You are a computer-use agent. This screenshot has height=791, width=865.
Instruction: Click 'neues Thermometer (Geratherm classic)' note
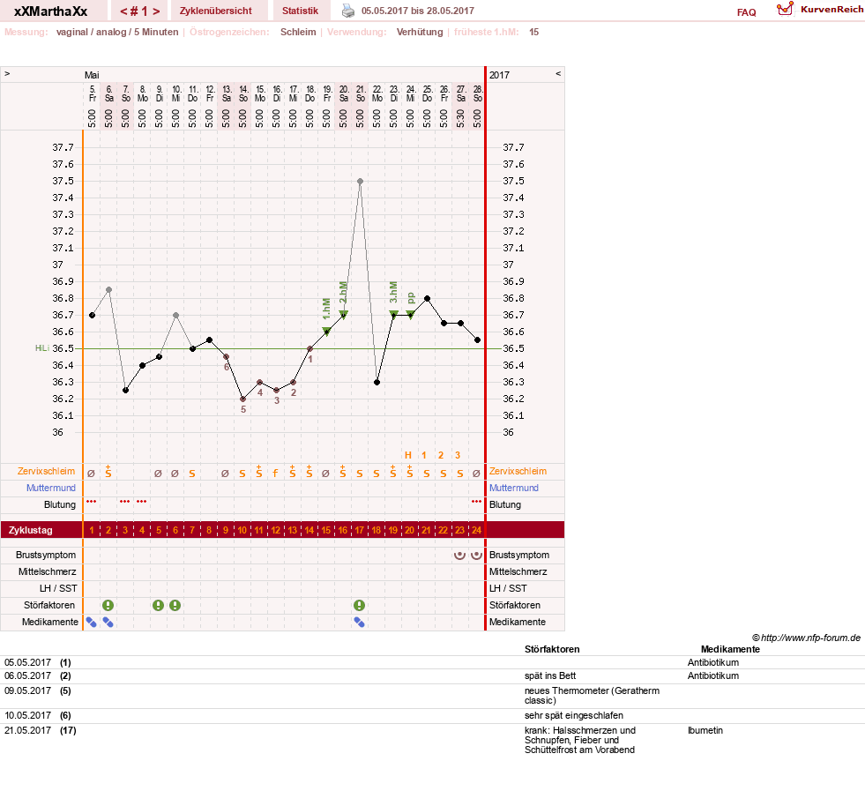click(x=592, y=696)
